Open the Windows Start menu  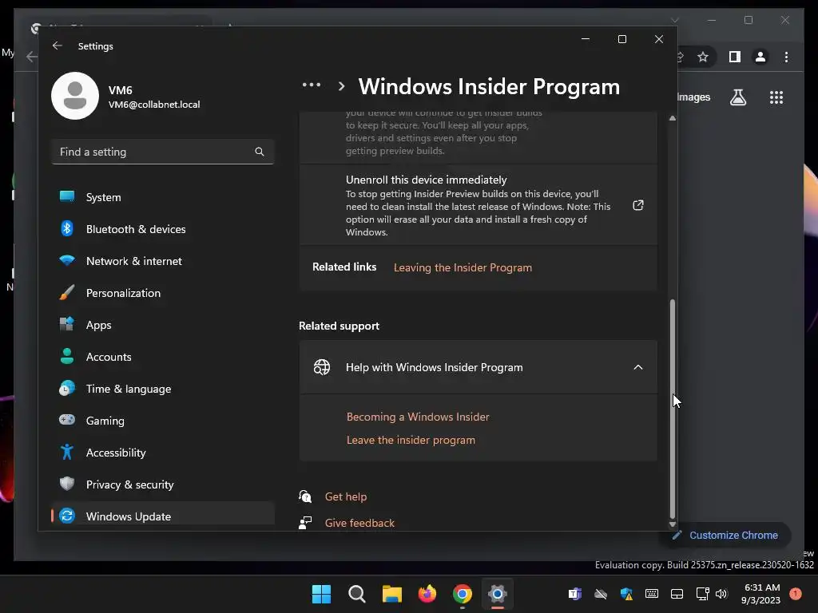[x=321, y=594]
